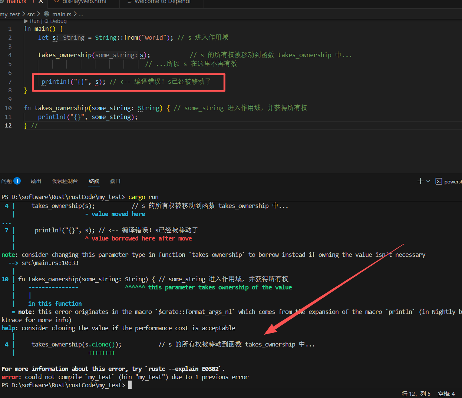Click line number 7 in the gutter
The width and height of the screenshot is (462, 398).
click(x=10, y=82)
